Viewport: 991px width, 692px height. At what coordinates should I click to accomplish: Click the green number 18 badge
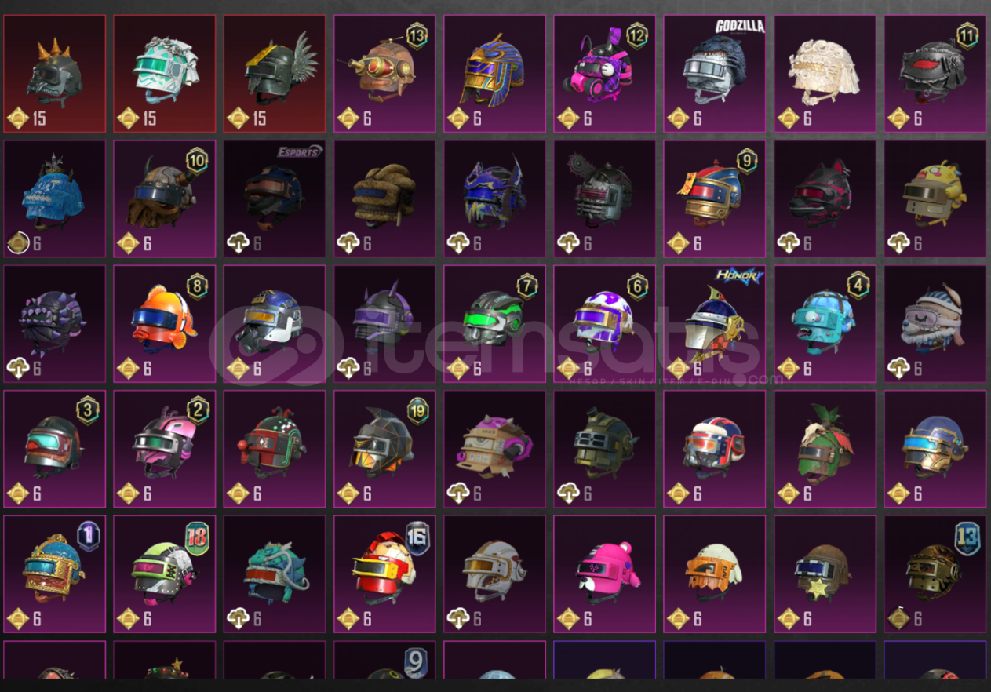pyautogui.click(x=197, y=537)
